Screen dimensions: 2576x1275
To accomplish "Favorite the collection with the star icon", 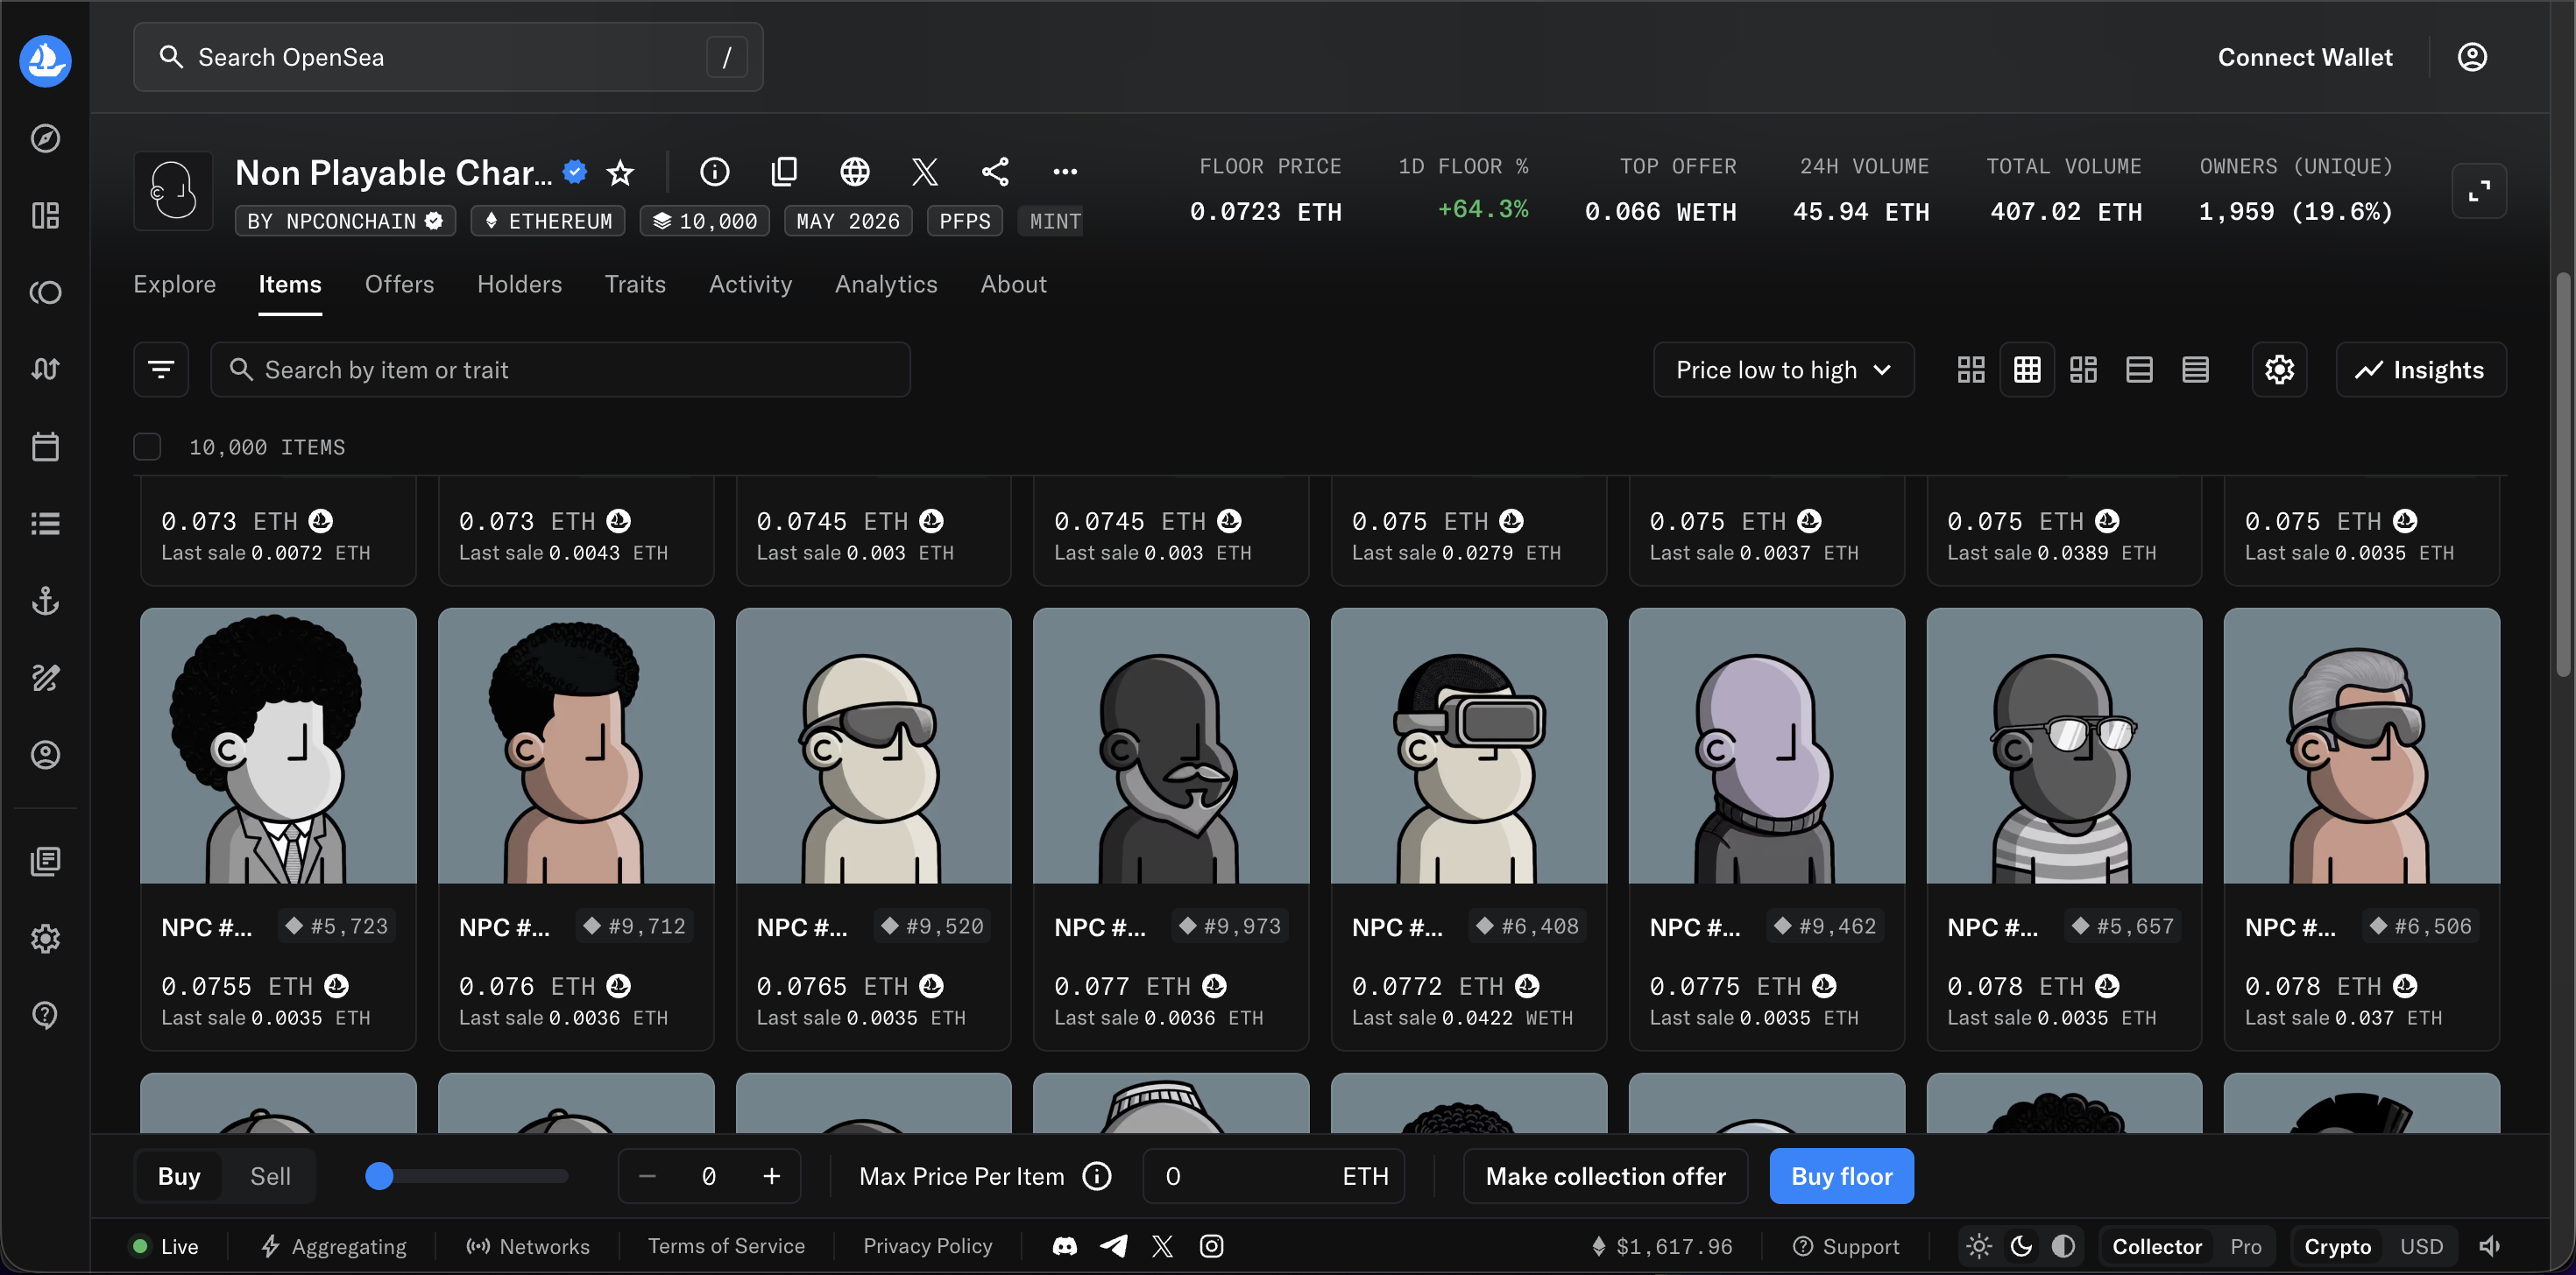I will (620, 173).
